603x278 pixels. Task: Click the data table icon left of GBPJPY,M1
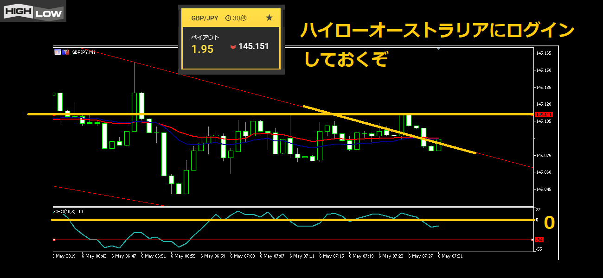[58, 52]
